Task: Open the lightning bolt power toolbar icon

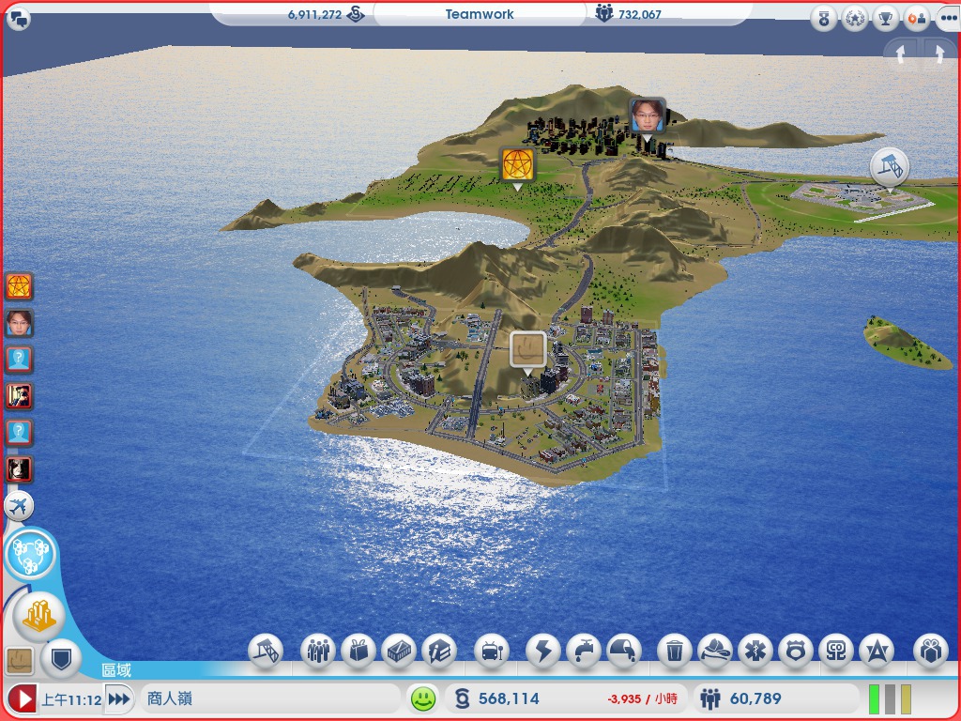Action: click(543, 651)
